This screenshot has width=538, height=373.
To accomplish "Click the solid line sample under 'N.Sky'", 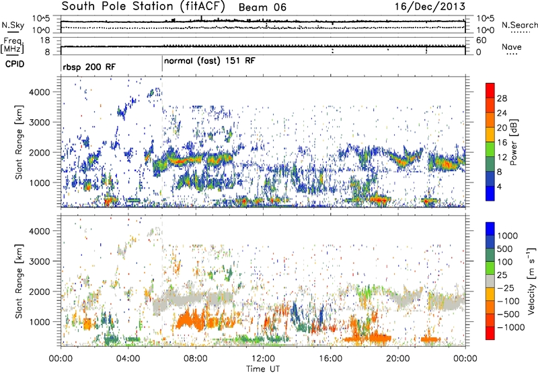I will coord(13,32).
